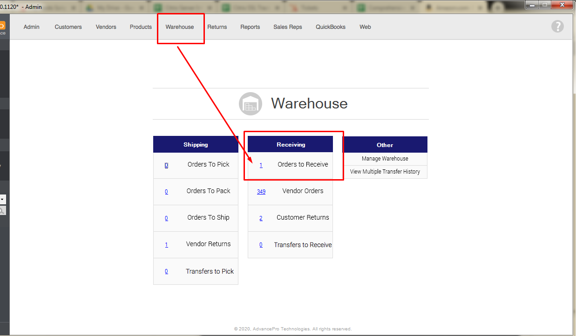This screenshot has width=576, height=336.
Task: Click the Vendor Returns count link
Action: (166, 245)
